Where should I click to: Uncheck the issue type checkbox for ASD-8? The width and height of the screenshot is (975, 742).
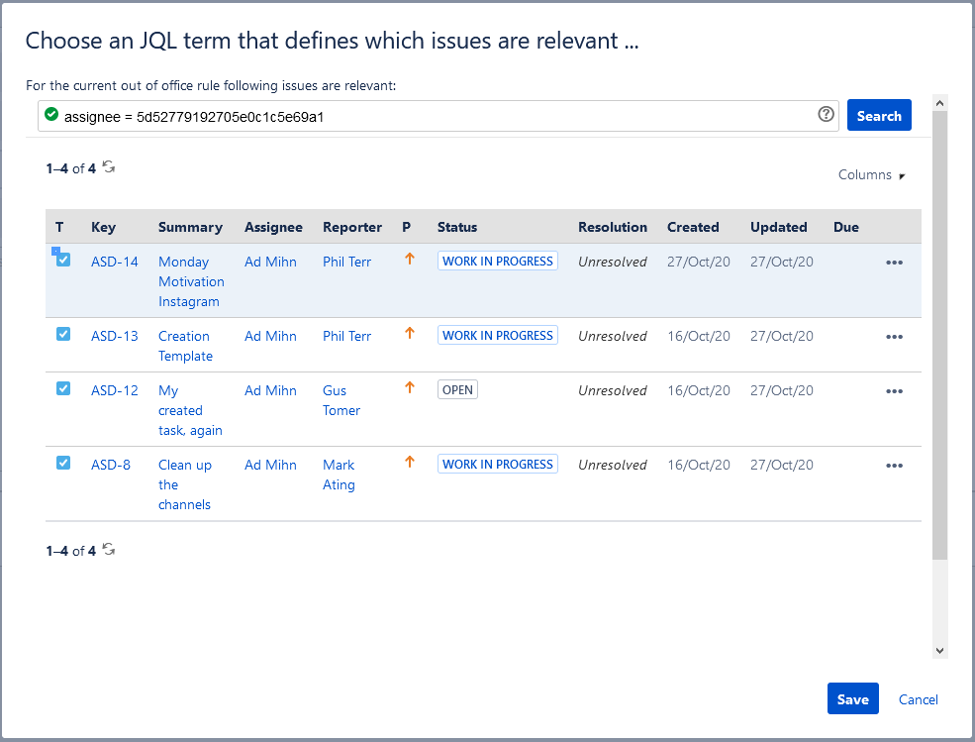(x=63, y=463)
